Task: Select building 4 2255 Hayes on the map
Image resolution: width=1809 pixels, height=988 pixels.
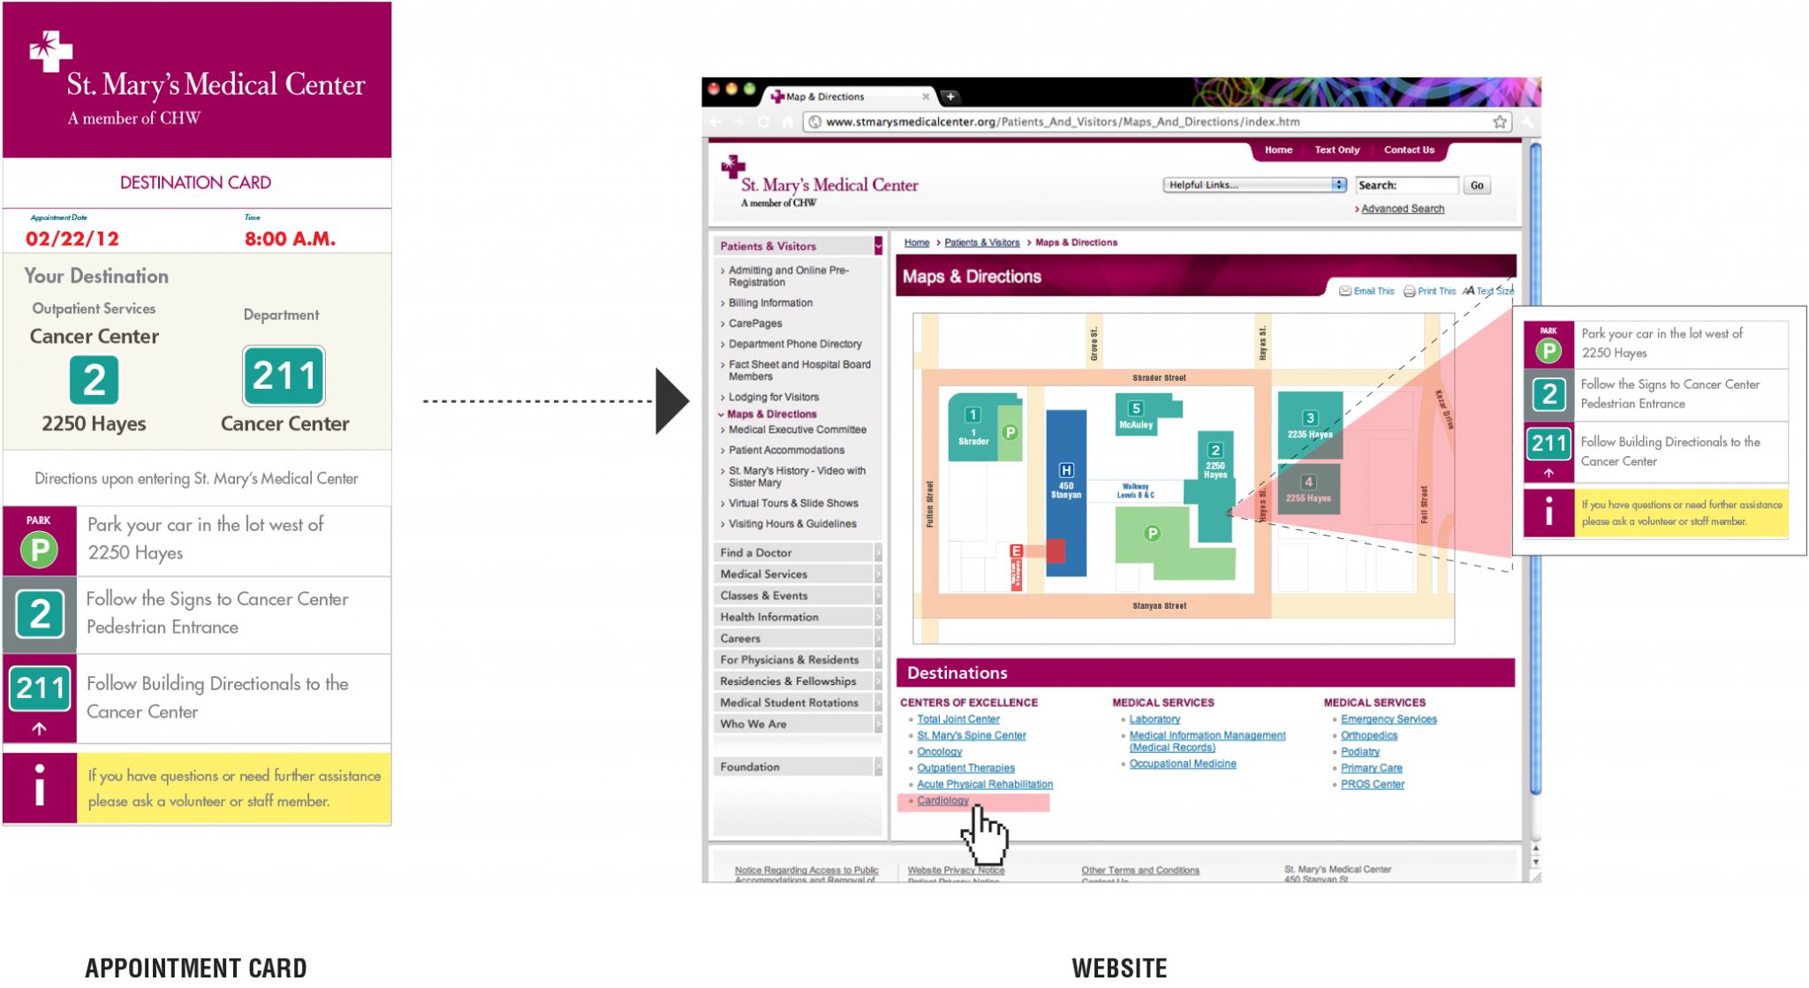Action: pos(1308,490)
